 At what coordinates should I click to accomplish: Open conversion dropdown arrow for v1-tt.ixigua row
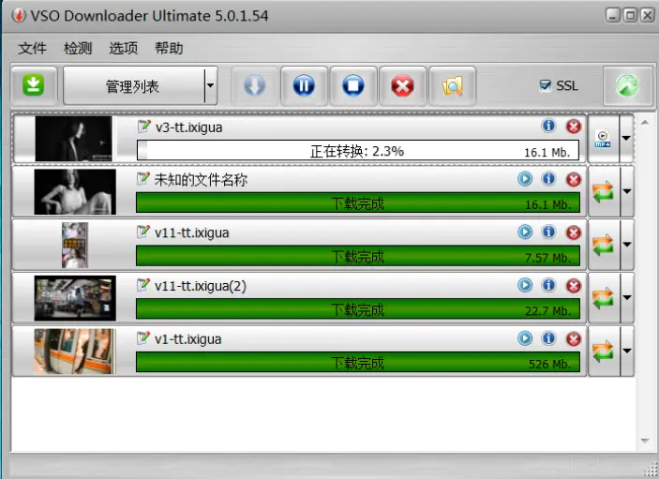[626, 351]
